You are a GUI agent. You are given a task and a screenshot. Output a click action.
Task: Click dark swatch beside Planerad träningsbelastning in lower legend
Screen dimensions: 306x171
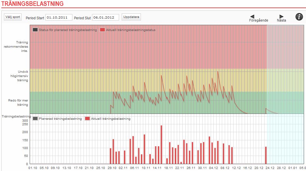35,119
